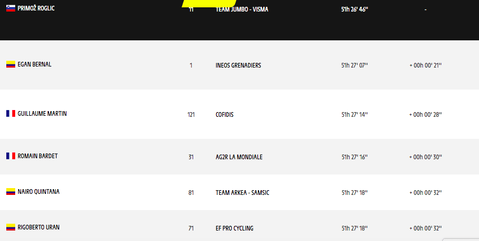The image size is (479, 241).
Task: Open rider profile for Primož Roglic
Action: click(36, 9)
